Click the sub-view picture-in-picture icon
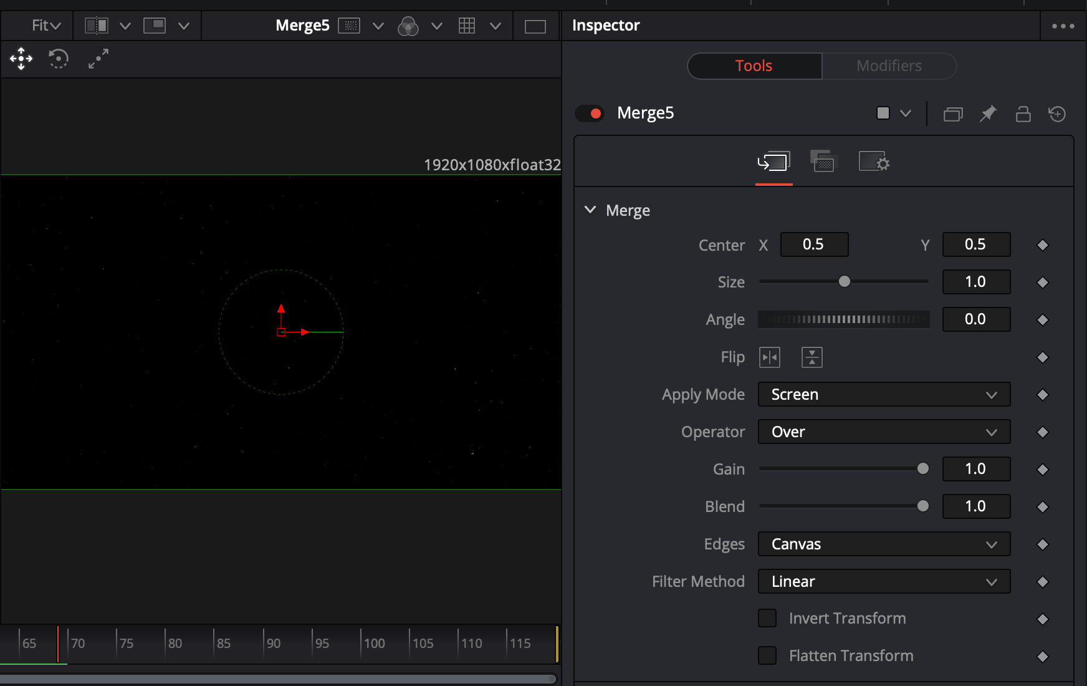 [155, 26]
